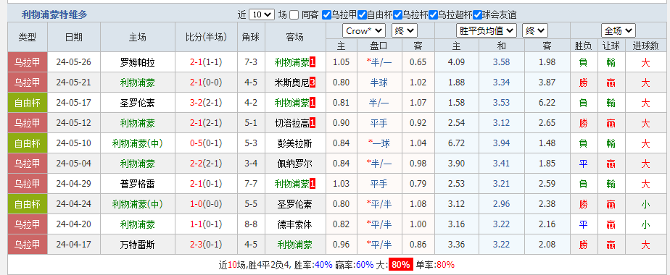Open the 0-5(0-1) score link
This screenshot has width=670, height=275.
click(x=206, y=143)
